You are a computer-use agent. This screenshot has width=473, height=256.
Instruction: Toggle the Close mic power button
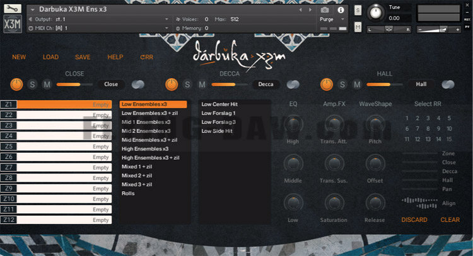(x=16, y=84)
